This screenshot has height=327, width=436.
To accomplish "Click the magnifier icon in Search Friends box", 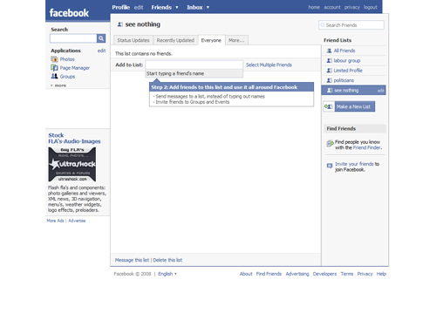I will point(323,25).
